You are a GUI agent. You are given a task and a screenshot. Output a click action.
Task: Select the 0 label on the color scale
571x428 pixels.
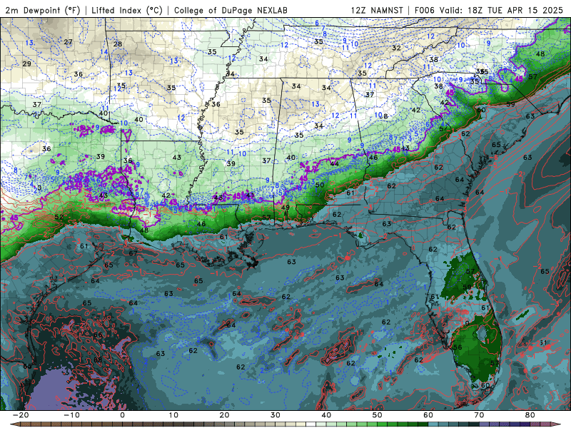(x=122, y=415)
